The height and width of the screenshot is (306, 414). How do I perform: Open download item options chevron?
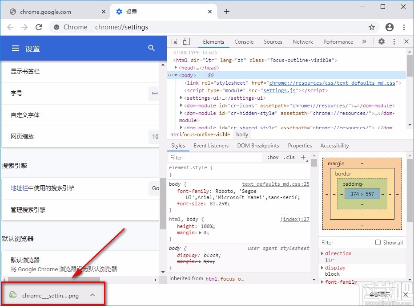(92, 295)
